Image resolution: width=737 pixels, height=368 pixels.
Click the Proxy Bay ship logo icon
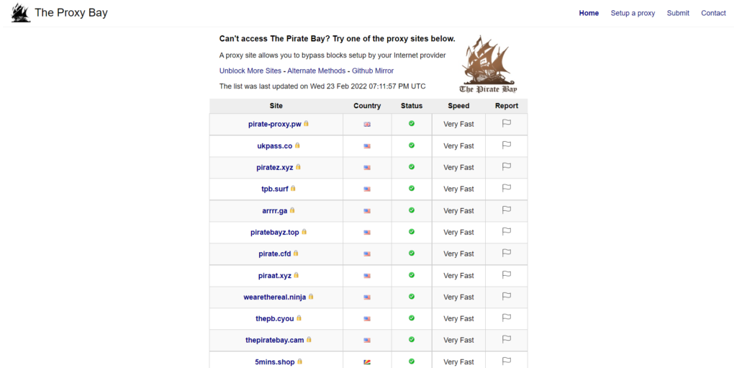(x=21, y=13)
